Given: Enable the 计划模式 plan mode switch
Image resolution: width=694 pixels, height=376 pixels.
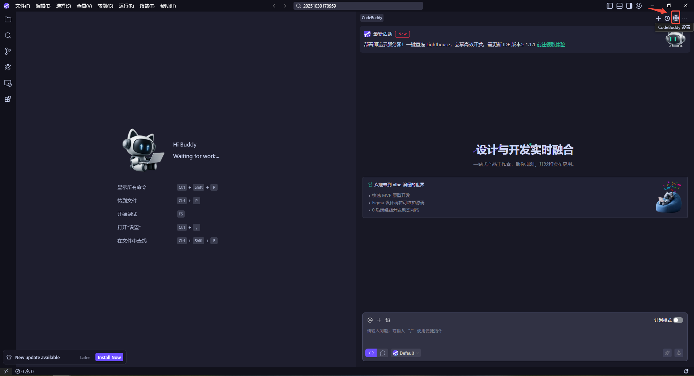Looking at the screenshot, I should point(678,320).
